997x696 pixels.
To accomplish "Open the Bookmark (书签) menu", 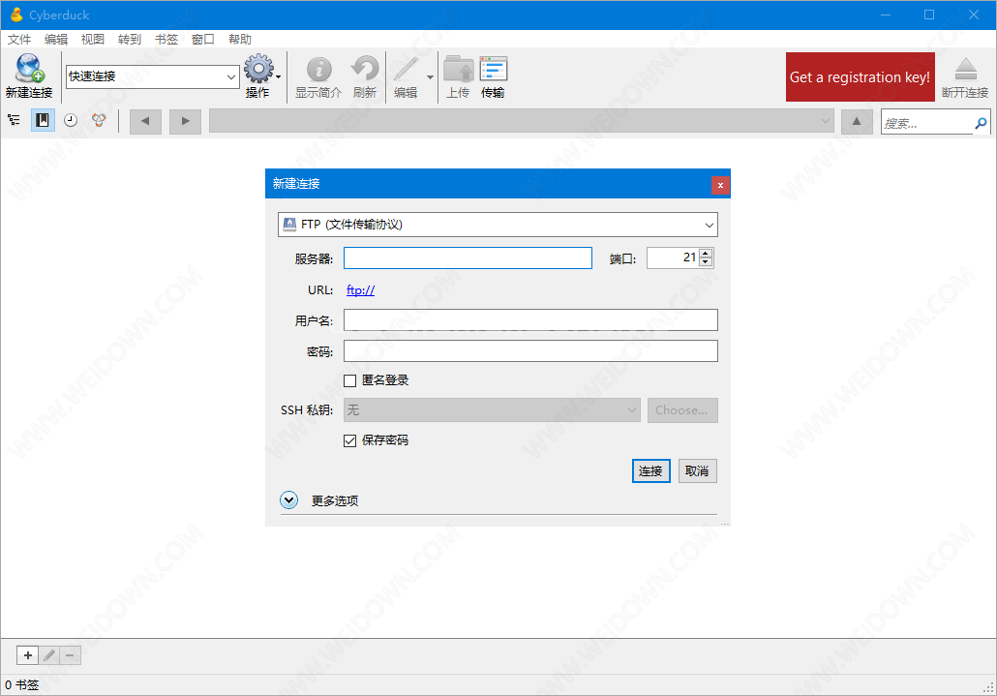I will [166, 40].
